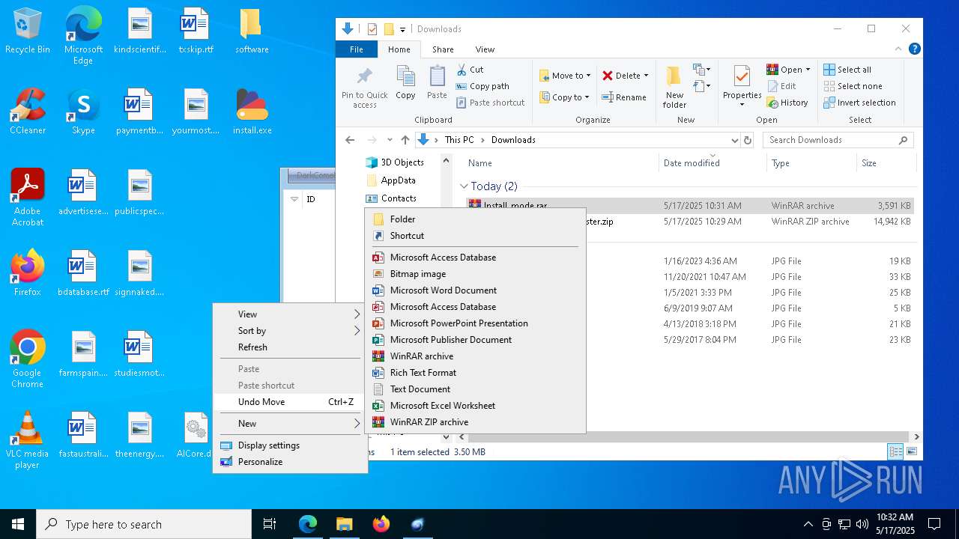The image size is (959, 539).
Task: Open the Windows Start menu
Action: click(18, 524)
